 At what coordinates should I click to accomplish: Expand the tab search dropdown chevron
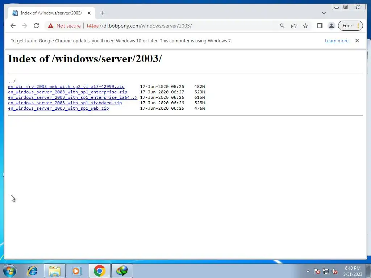point(324,13)
